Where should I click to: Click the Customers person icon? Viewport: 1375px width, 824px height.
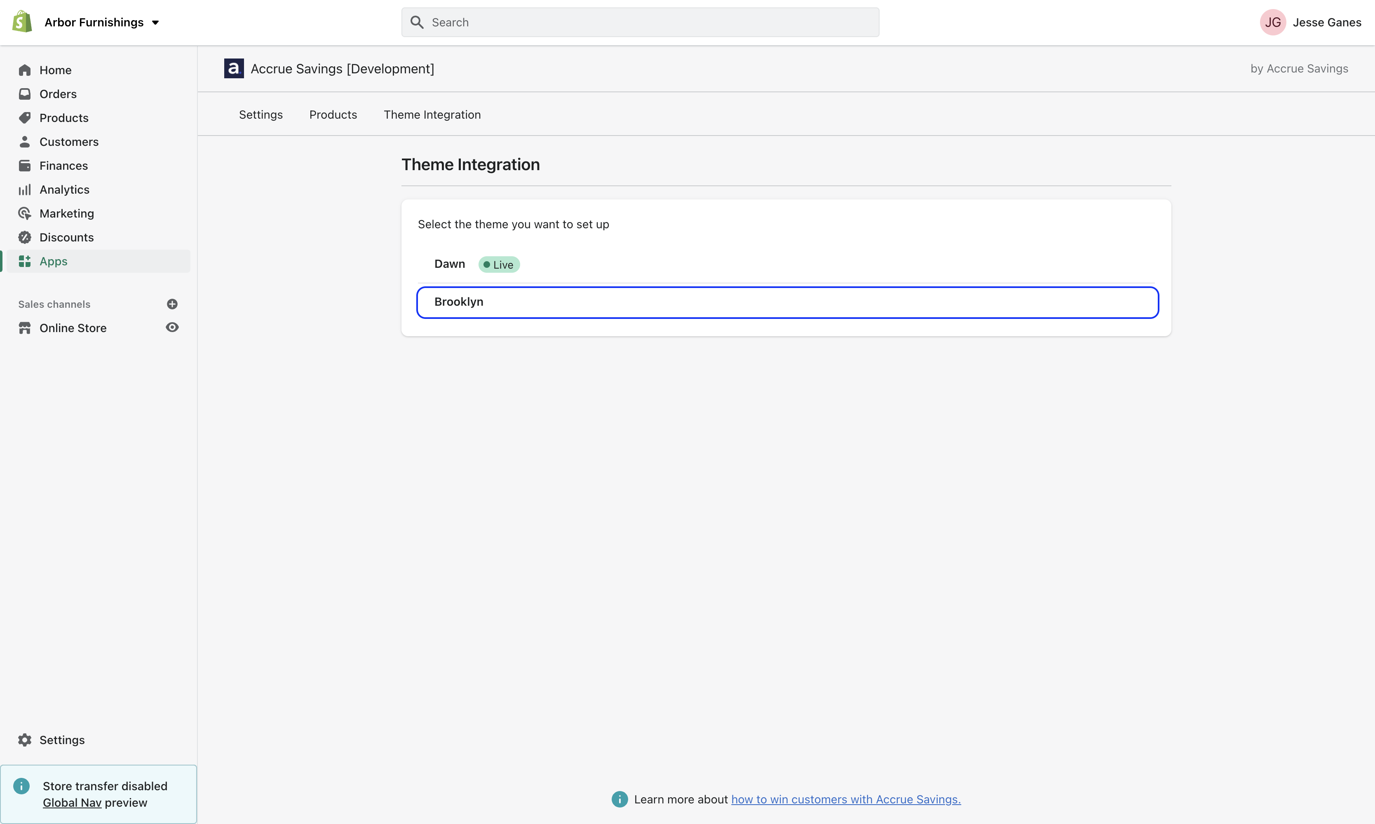tap(24, 142)
